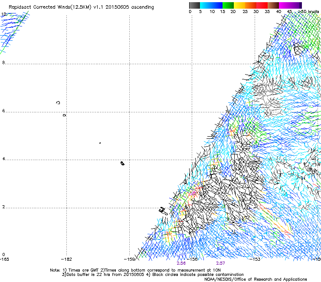
Task: Click the longitude label '-162'
Action: [66, 259]
